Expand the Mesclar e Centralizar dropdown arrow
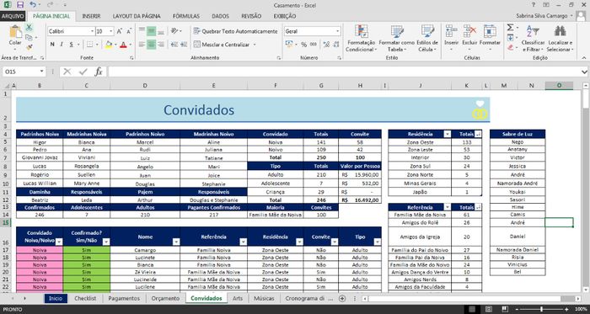 [x=255, y=45]
